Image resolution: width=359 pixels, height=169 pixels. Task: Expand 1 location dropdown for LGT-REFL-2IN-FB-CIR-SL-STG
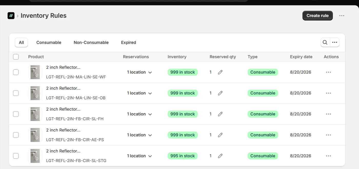pos(139,156)
